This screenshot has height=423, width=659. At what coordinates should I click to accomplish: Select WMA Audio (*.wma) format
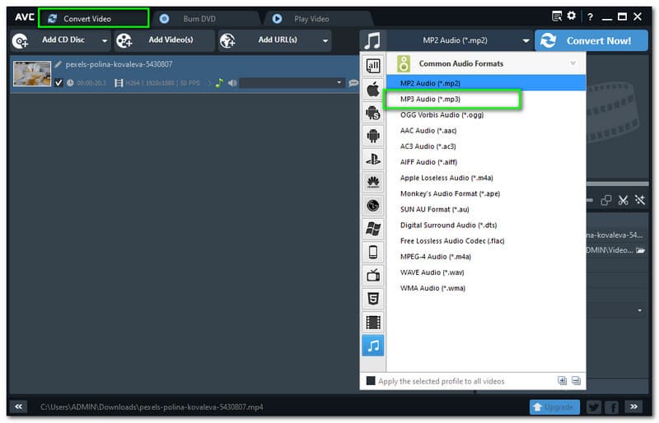[x=486, y=288]
